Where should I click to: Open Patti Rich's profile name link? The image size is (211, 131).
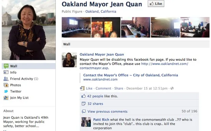pos(101,120)
